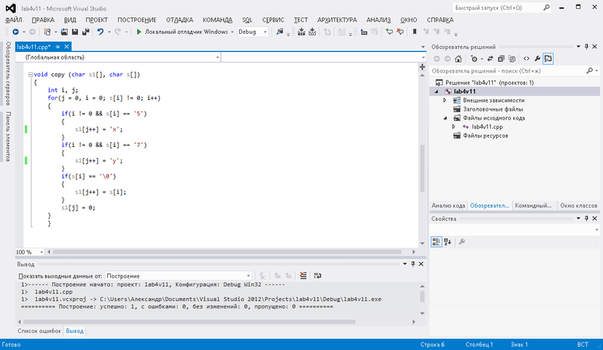
Task: Collapse the Файлы исходного кода folder
Action: (x=445, y=118)
